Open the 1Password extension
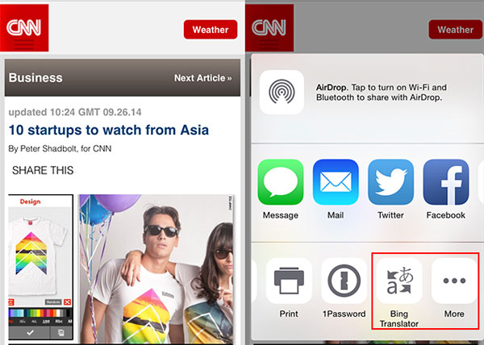This screenshot has width=484, height=345. click(x=344, y=281)
